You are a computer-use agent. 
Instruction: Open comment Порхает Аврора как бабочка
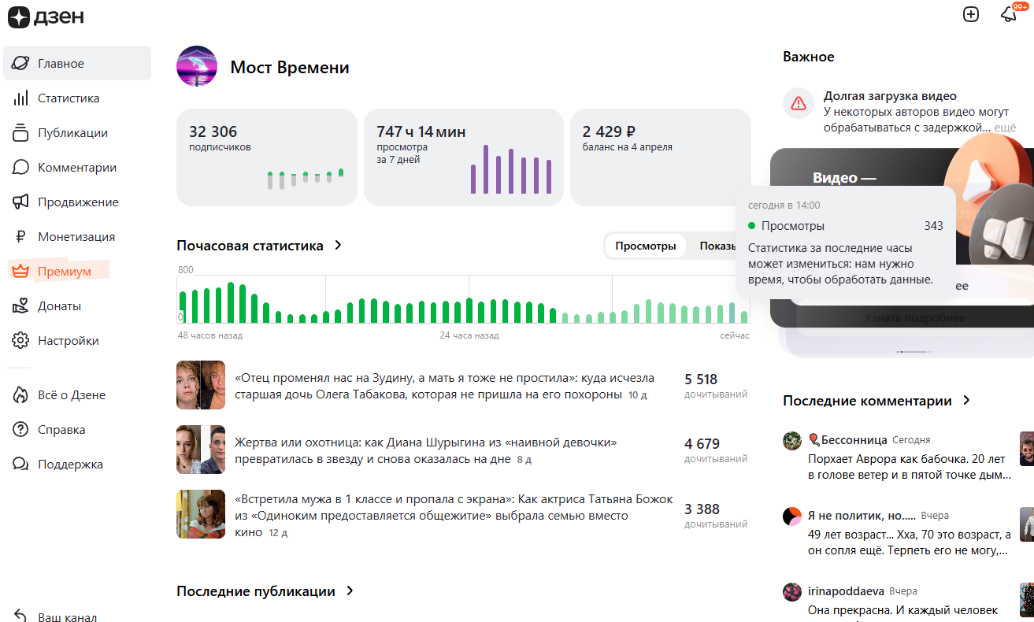click(x=910, y=467)
